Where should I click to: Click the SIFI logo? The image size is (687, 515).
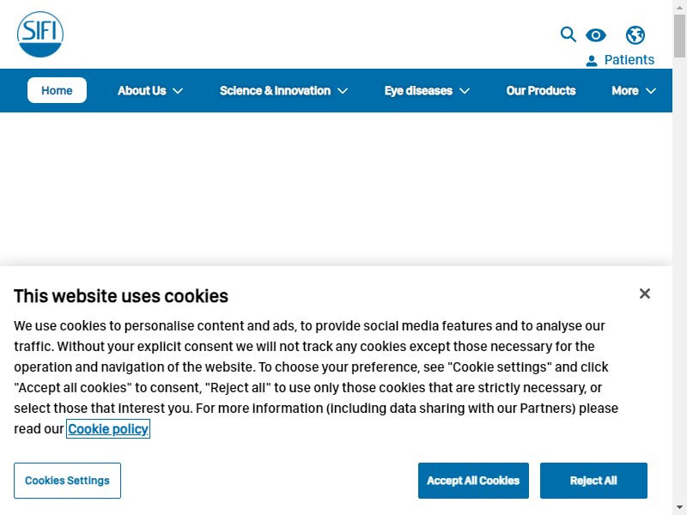[40, 34]
